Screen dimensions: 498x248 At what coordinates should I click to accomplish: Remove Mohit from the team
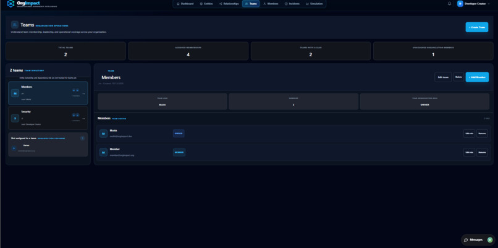482,134
